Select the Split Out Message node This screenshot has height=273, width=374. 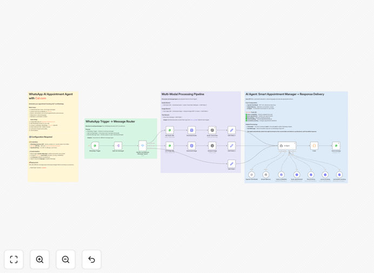pyautogui.click(x=118, y=145)
